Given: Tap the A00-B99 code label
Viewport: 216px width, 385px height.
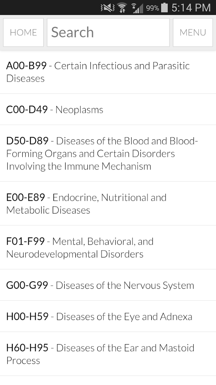Looking at the screenshot, I should tap(27, 66).
